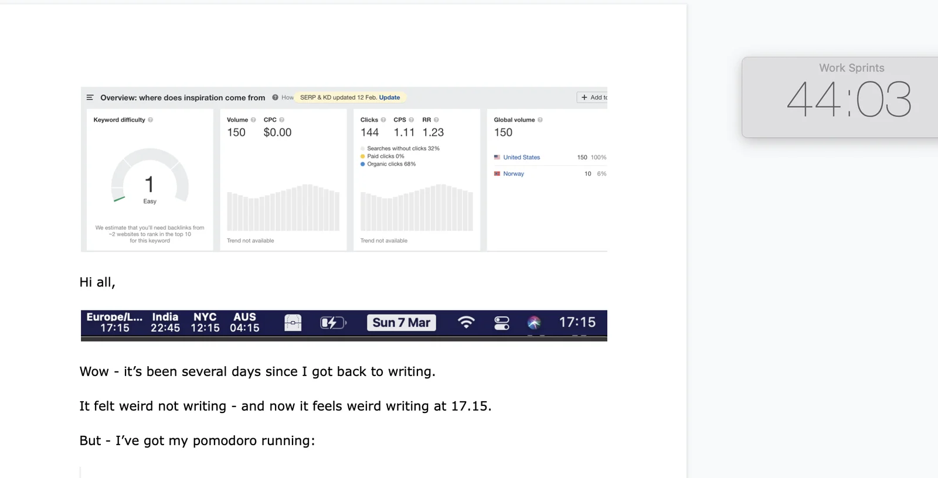Click the RR value '1.23'
Viewport: 938px width, 478px height.
[433, 132]
